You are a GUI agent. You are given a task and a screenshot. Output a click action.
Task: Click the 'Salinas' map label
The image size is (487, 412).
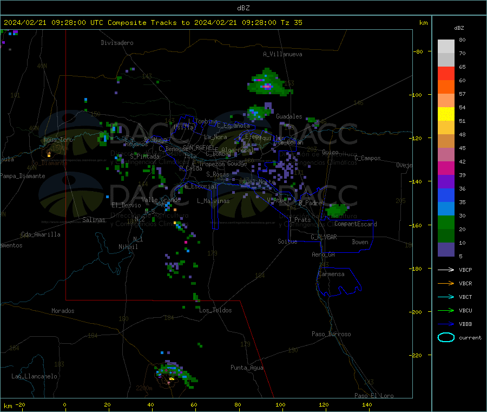pos(94,220)
